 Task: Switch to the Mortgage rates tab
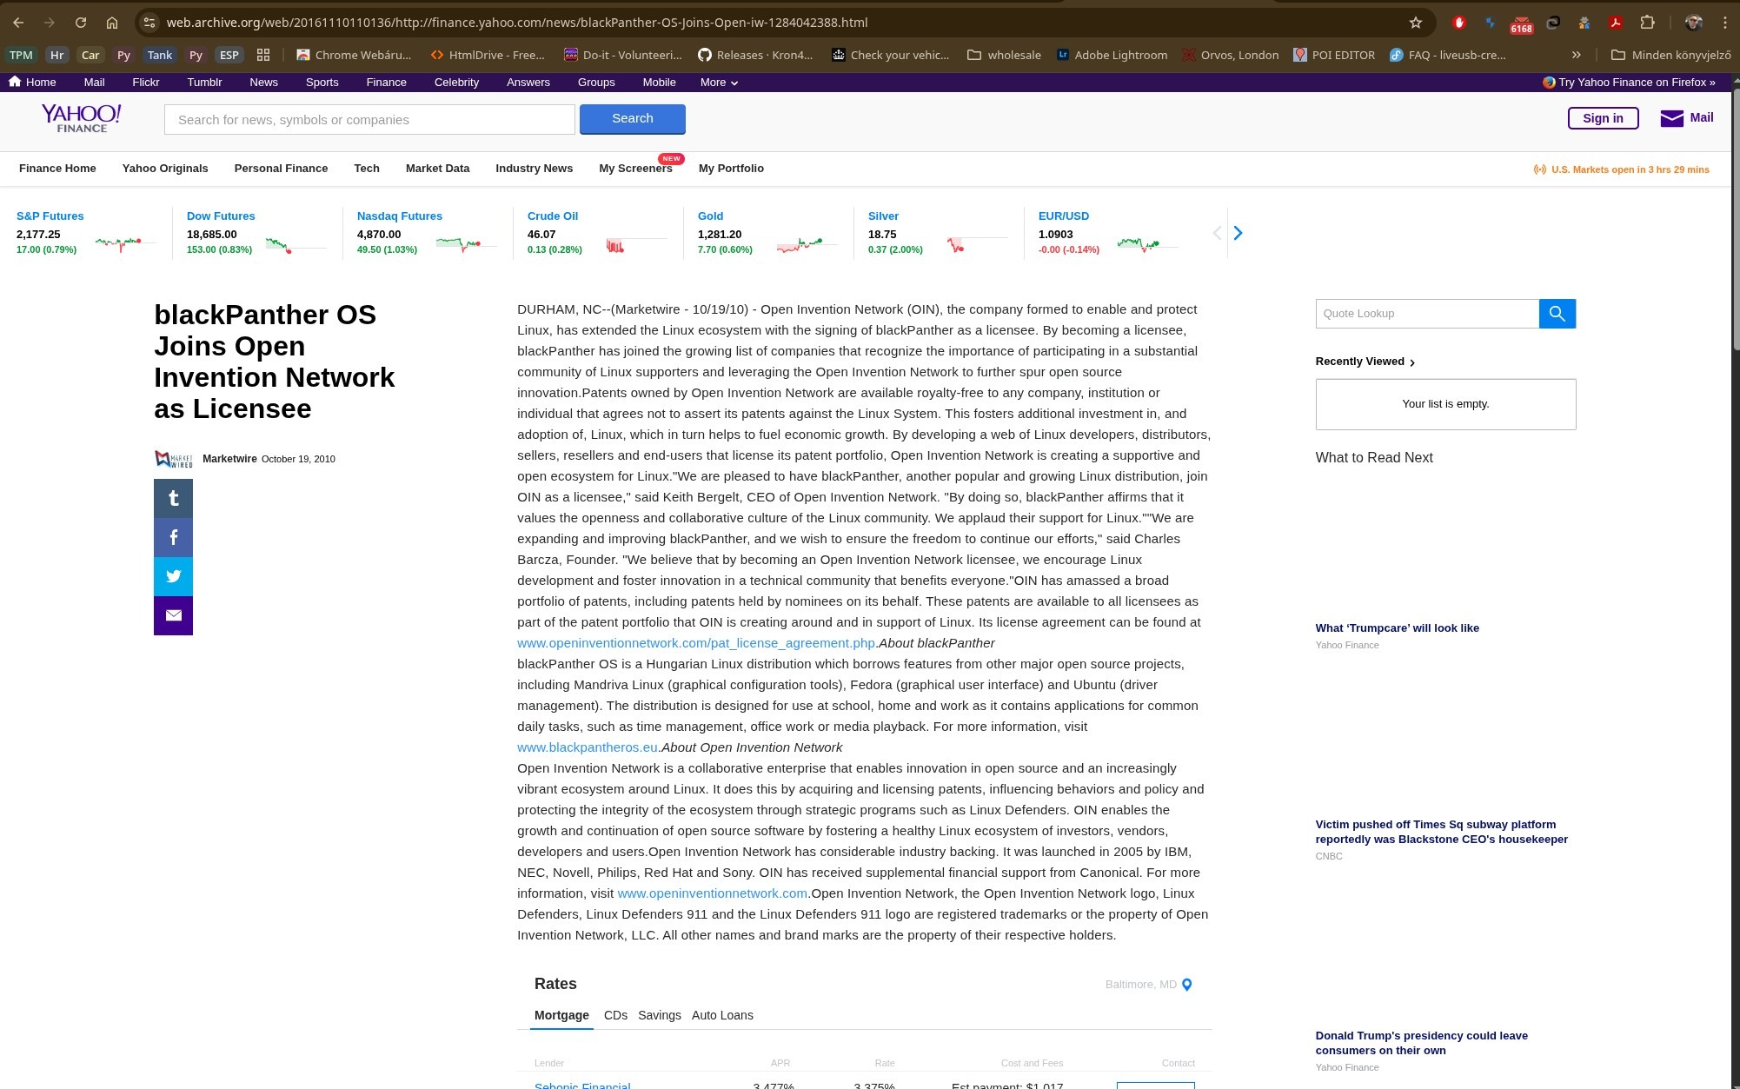click(x=561, y=1015)
